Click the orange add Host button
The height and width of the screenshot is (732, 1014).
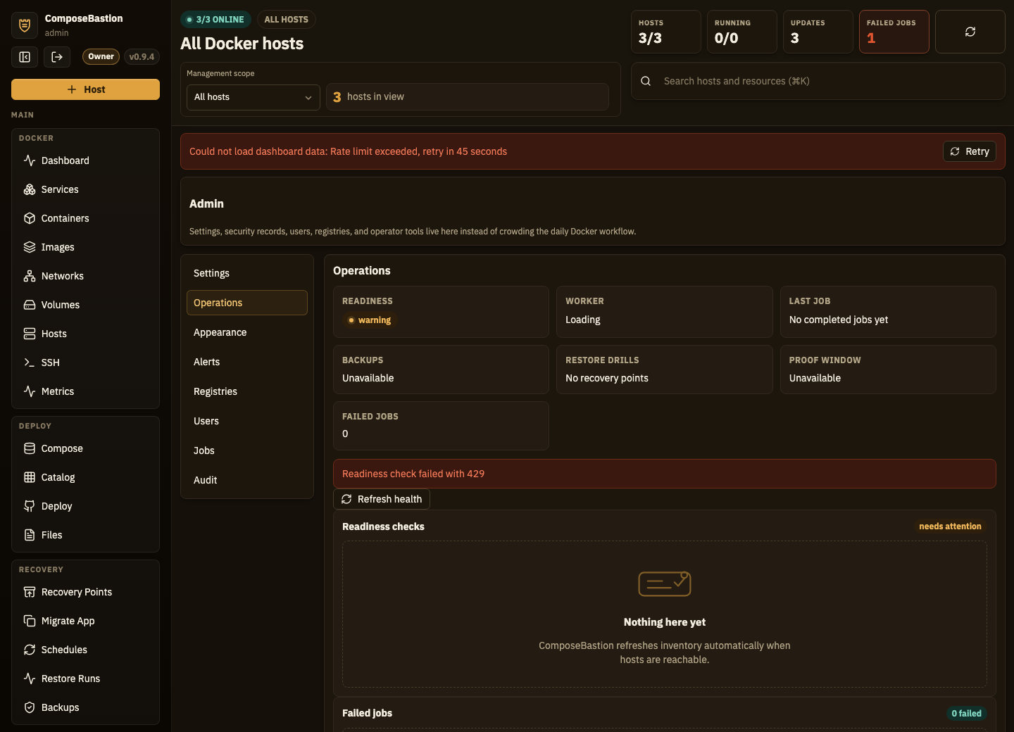pos(85,89)
